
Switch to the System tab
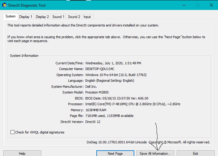(11, 16)
